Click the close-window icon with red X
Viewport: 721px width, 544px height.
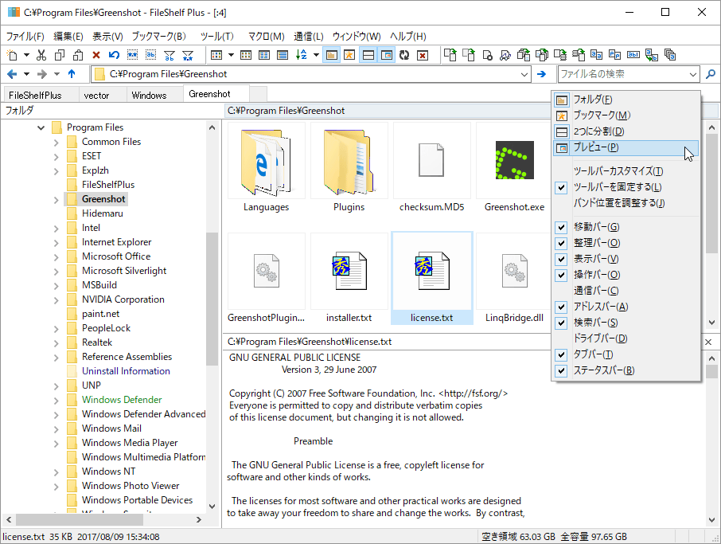423,55
